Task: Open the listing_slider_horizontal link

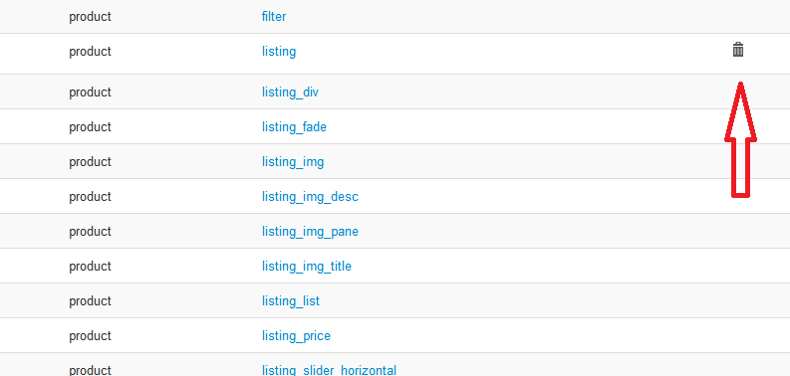Action: click(329, 370)
